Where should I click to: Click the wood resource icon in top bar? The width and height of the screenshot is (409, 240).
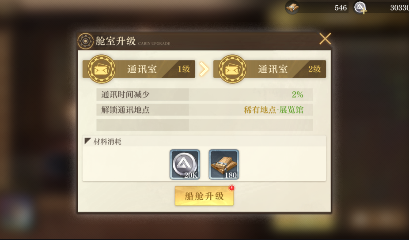[x=292, y=7]
